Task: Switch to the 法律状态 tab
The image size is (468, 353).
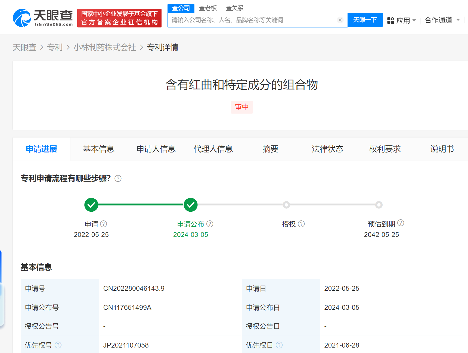Action: [x=327, y=149]
